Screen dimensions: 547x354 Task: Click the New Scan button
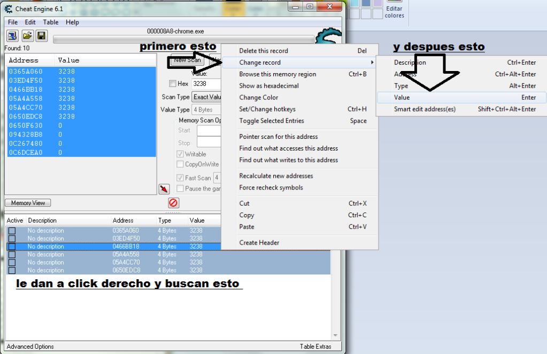[x=187, y=60]
